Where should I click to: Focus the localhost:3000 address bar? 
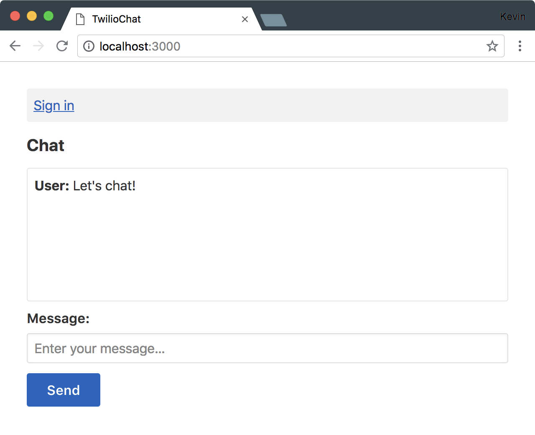tap(291, 46)
